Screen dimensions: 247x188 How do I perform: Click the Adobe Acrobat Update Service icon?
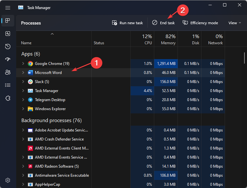tap(30, 130)
